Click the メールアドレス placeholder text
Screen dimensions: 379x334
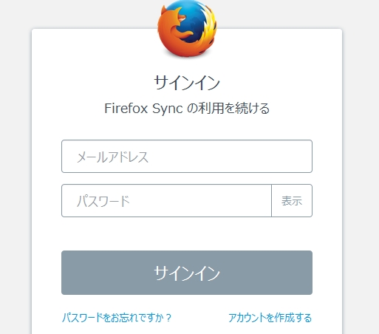tap(112, 157)
